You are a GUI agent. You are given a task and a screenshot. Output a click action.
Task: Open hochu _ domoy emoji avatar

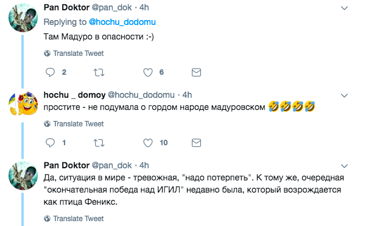[x=23, y=103]
